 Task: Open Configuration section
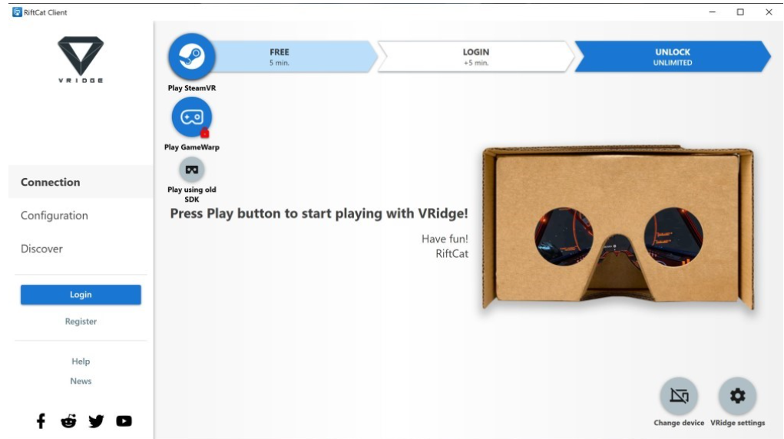coord(54,216)
